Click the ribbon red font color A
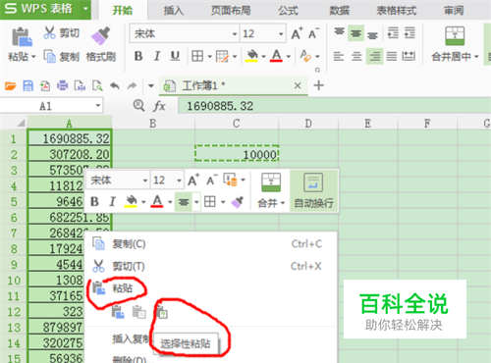The image size is (491, 363). click(x=276, y=56)
